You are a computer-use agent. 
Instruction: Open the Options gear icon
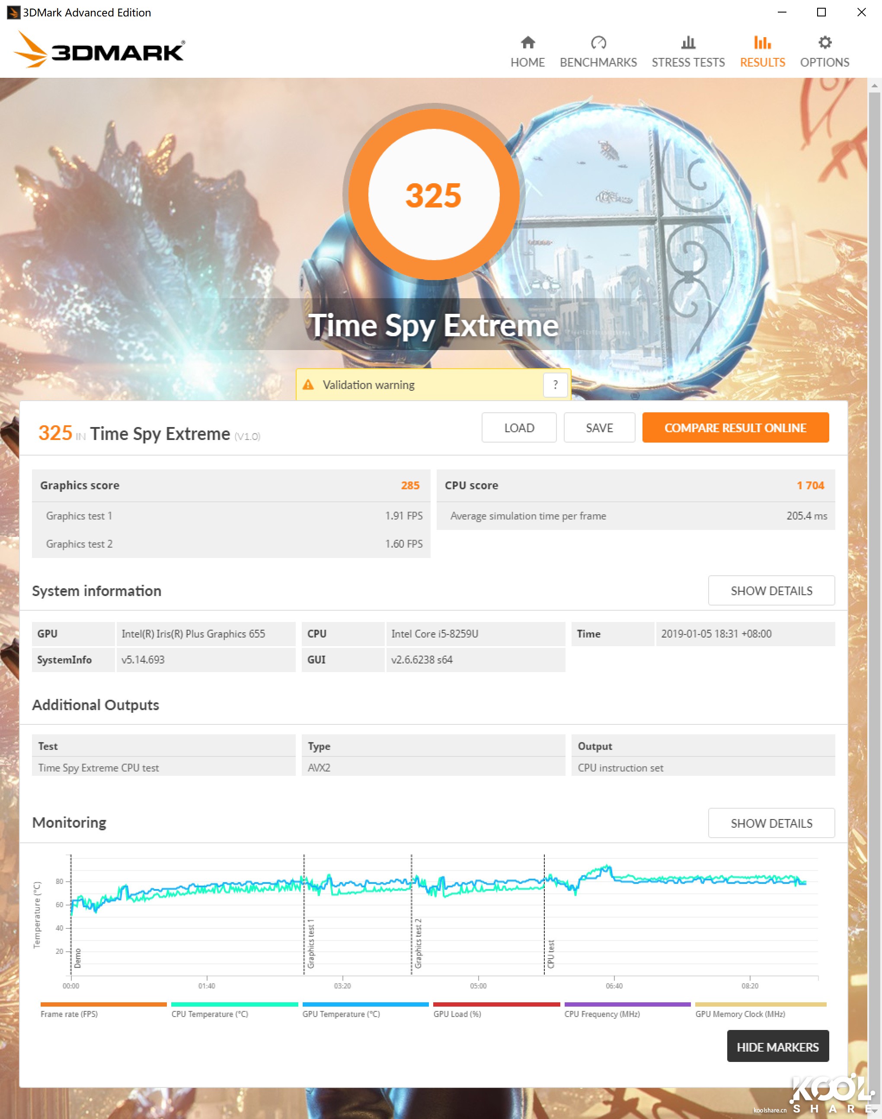(x=824, y=42)
